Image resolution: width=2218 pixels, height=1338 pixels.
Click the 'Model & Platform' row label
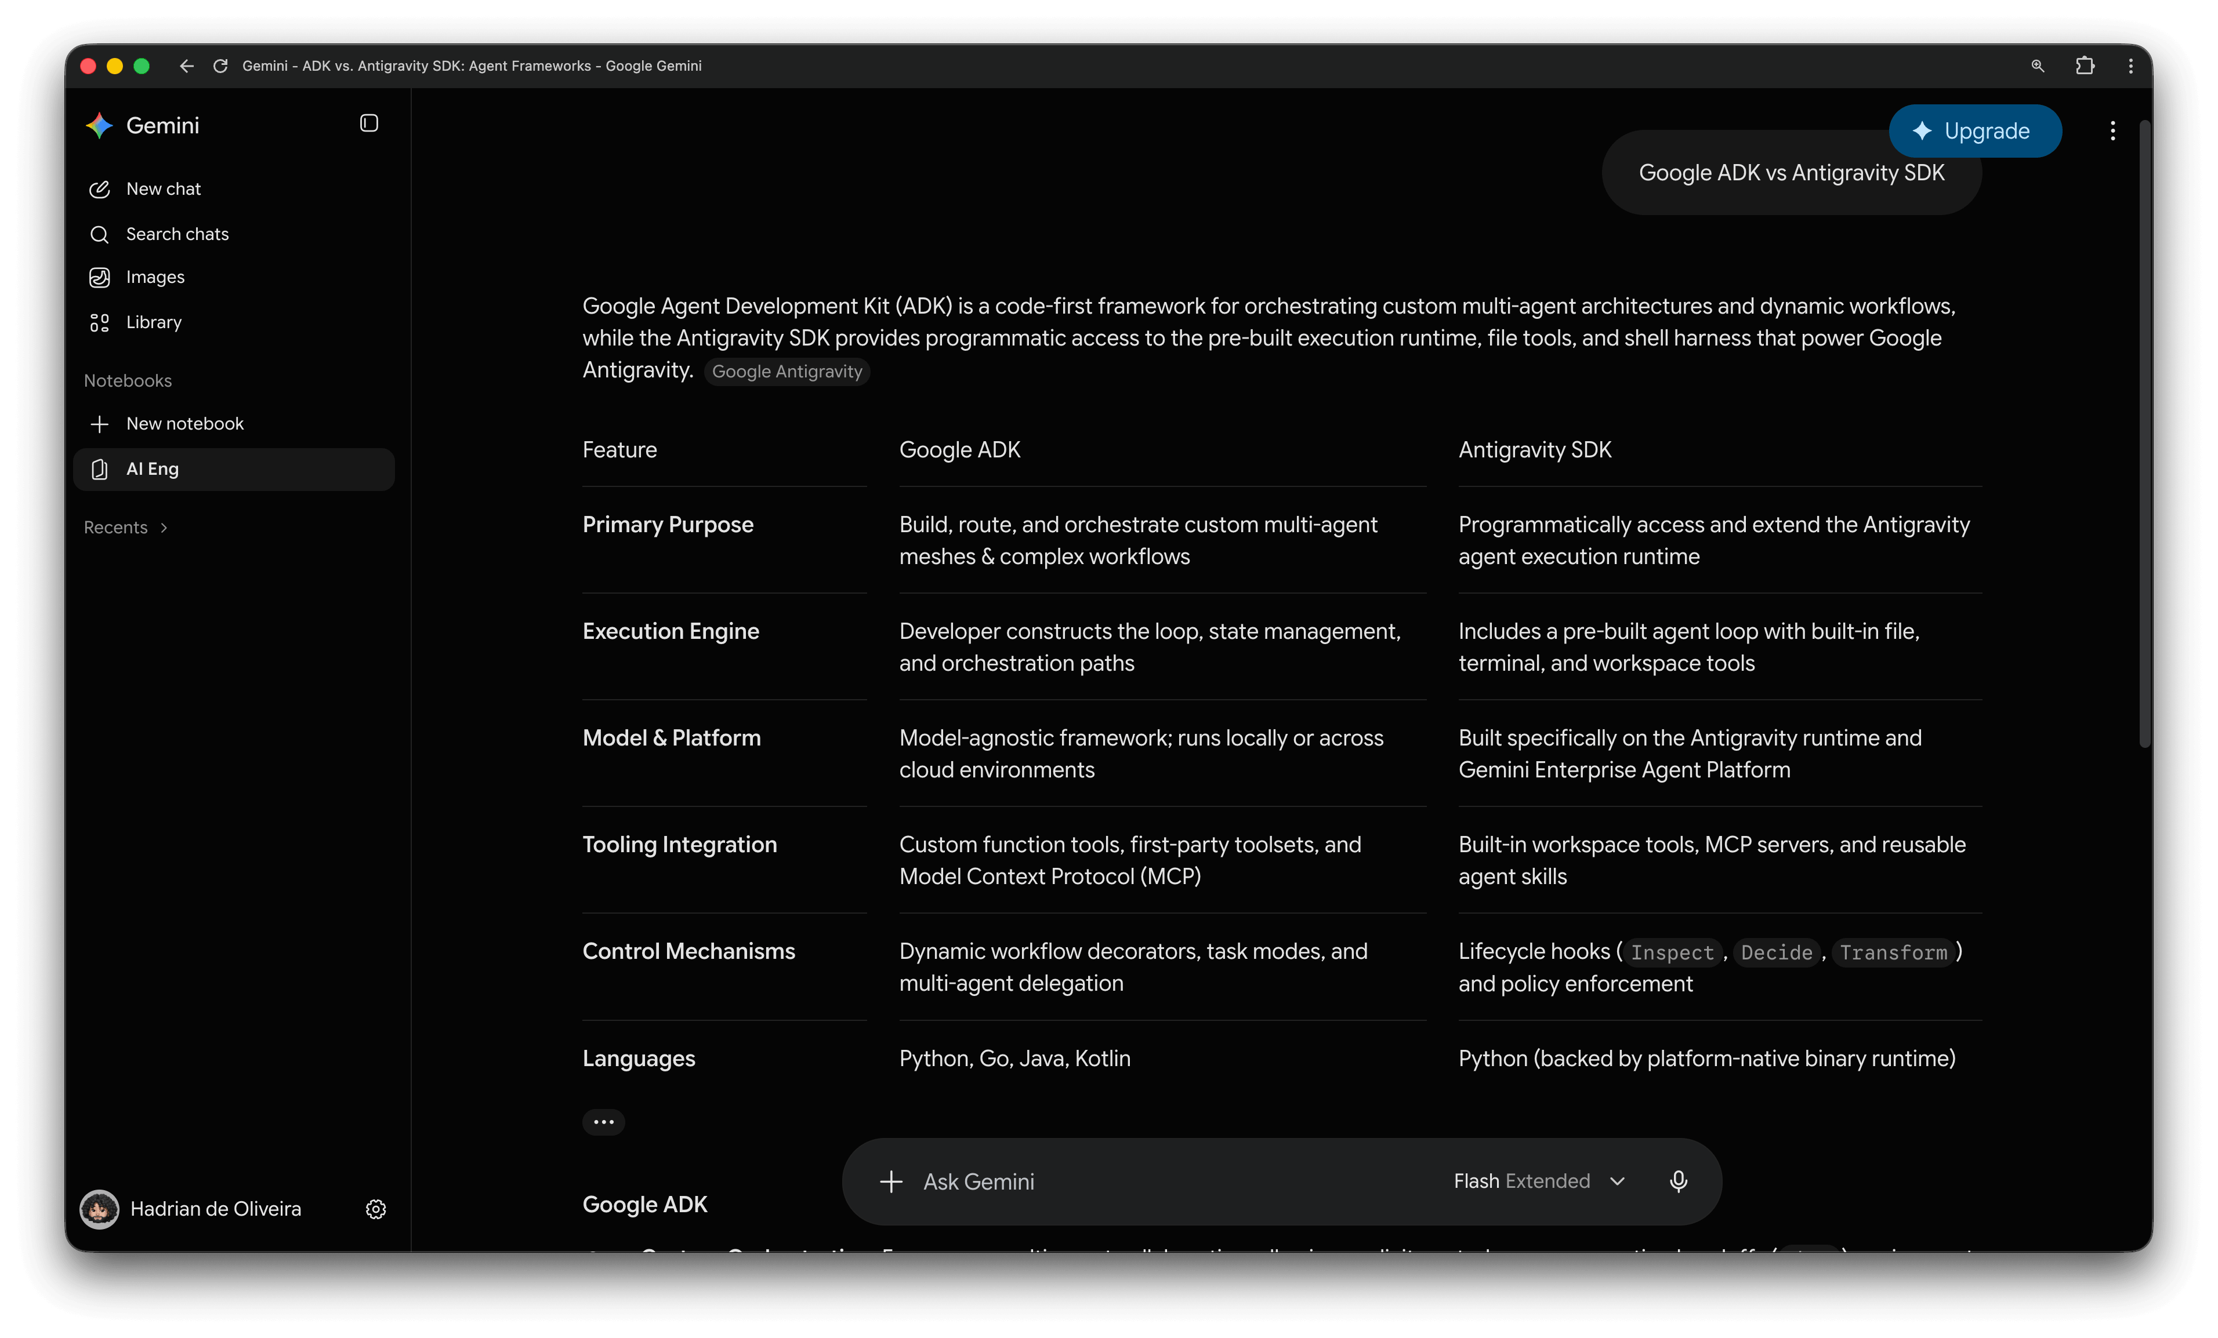tap(672, 738)
